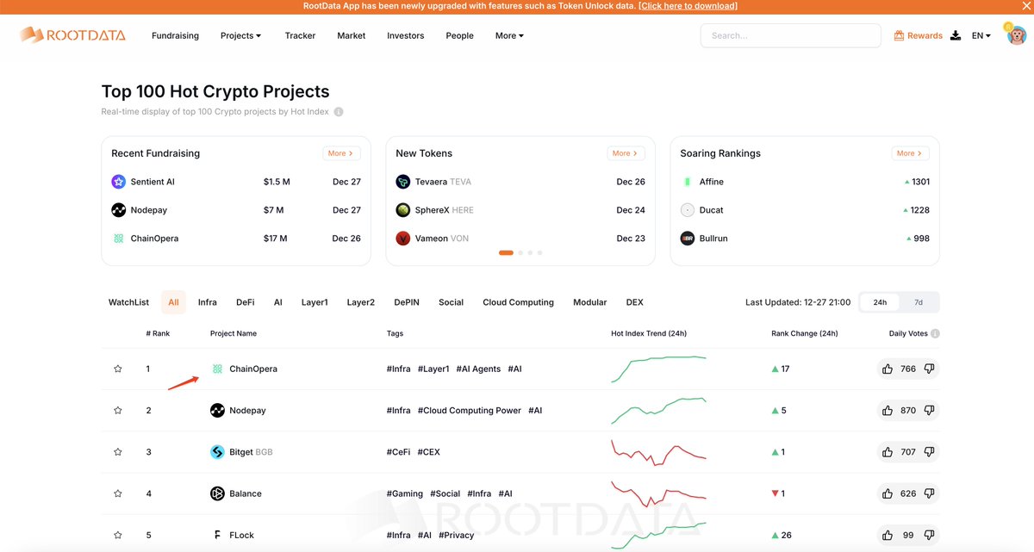
Task: Star FLock to add to watchlist
Action: coord(118,535)
